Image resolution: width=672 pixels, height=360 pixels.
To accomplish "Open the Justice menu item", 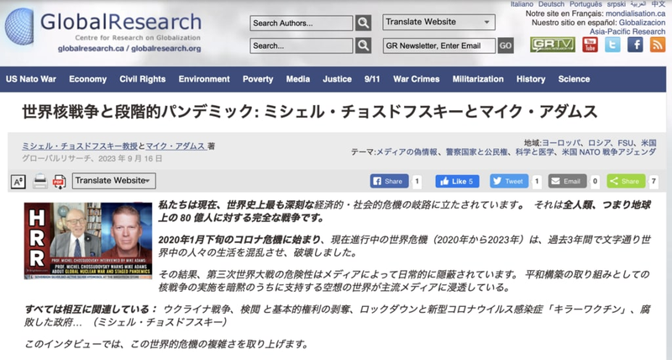I will coord(338,79).
